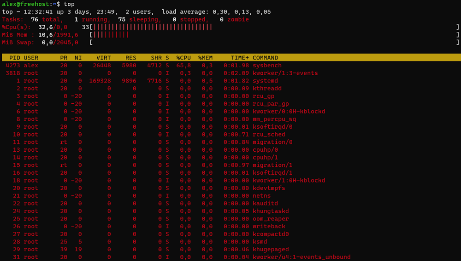Click the PID column header
461x261 pixels.
click(15, 58)
